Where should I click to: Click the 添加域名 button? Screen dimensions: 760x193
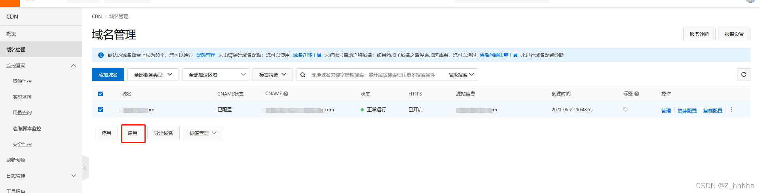coord(108,75)
